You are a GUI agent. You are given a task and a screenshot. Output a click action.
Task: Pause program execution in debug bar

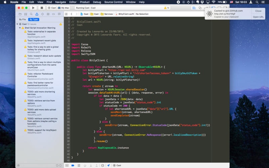click(x=79, y=165)
